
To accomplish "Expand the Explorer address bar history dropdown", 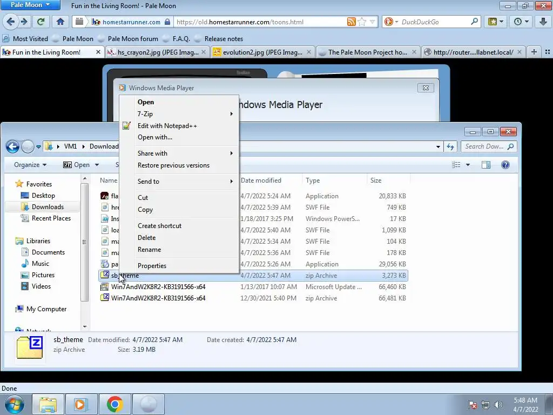I will [438, 146].
